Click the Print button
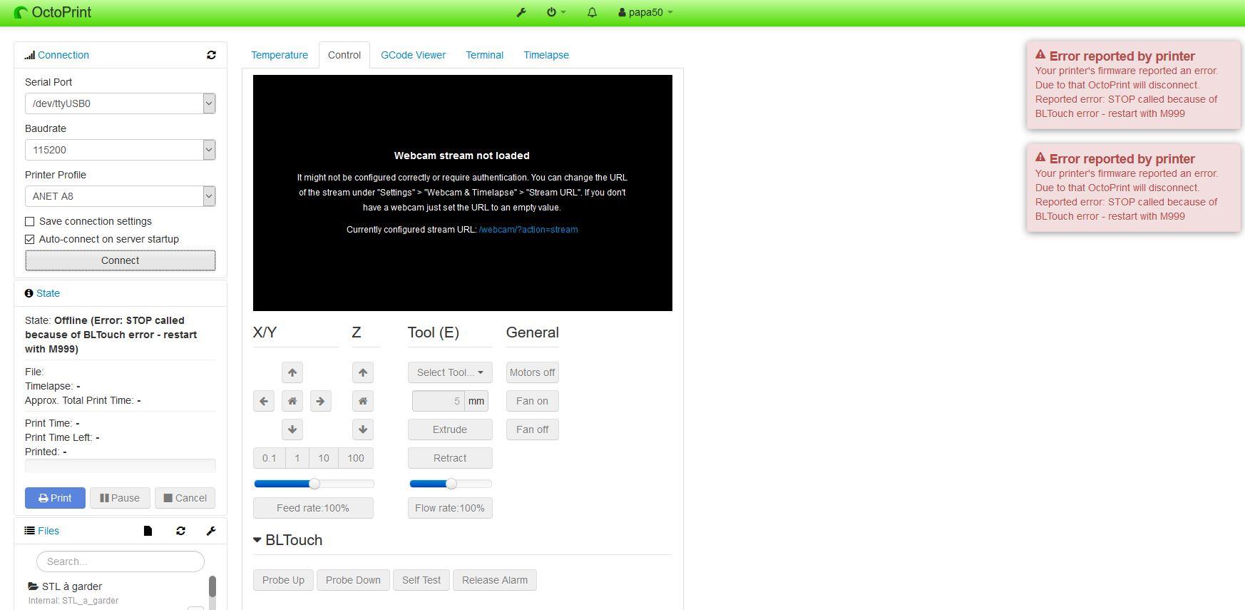This screenshot has width=1245, height=610. pyautogui.click(x=55, y=498)
